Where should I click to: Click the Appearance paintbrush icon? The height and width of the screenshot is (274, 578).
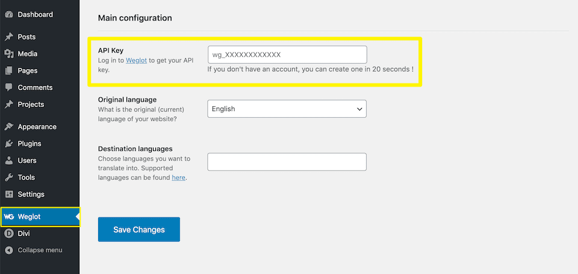click(9, 127)
